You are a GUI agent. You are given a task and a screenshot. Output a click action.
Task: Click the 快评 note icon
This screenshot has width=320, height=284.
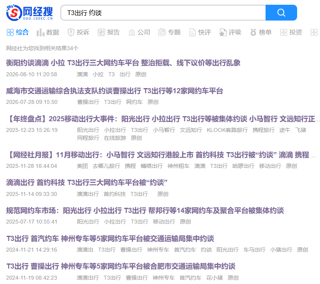point(192,32)
